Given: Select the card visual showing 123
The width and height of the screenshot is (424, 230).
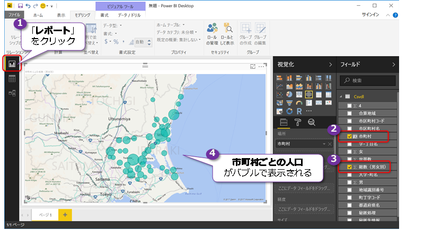Looking at the screenshot, I should pyautogui.click(x=319, y=103).
